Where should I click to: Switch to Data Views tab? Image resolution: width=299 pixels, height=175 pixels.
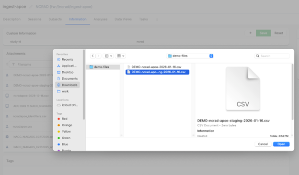click(123, 19)
